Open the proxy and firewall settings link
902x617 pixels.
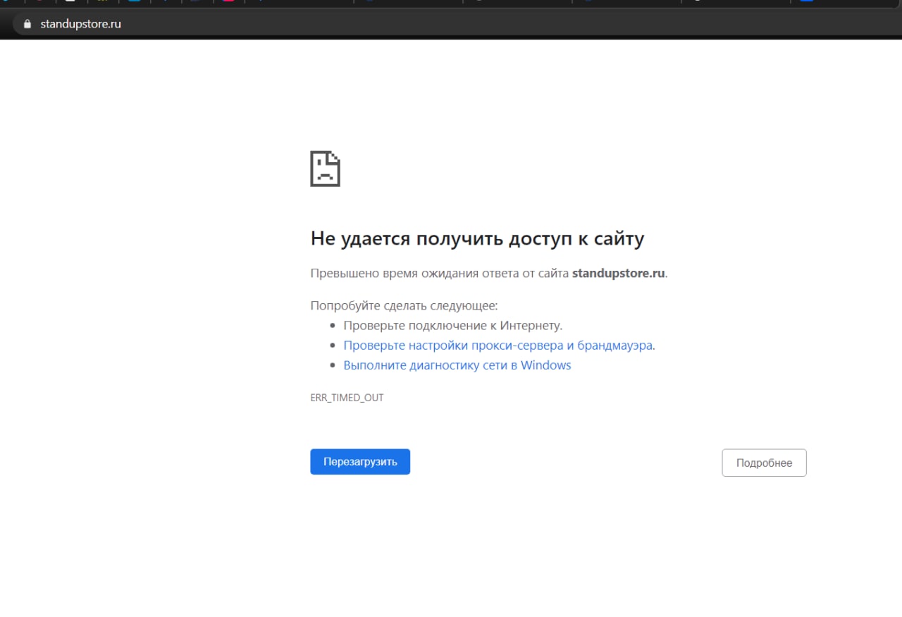[x=498, y=346]
